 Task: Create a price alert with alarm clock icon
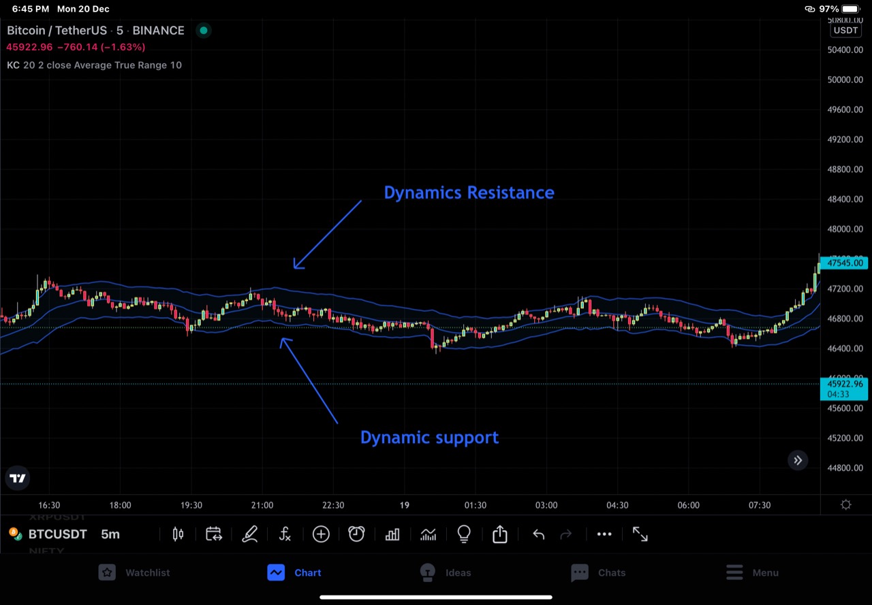pos(356,534)
